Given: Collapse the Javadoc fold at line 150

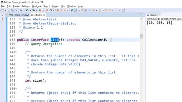Looking at the screenshot, I should [16, 89].
